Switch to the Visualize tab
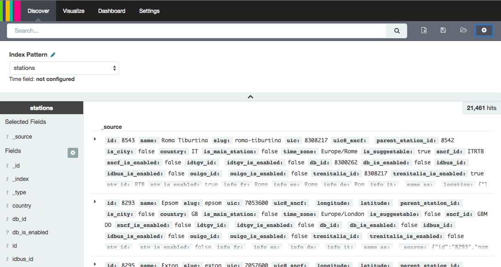Image resolution: width=501 pixels, height=267 pixels. click(x=74, y=11)
